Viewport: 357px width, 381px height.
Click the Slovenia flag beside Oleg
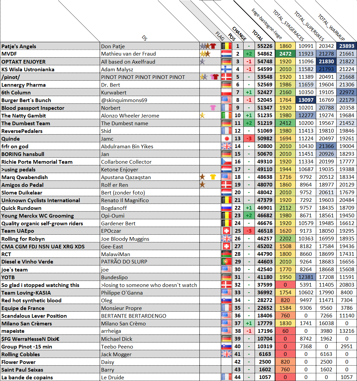click(x=226, y=300)
